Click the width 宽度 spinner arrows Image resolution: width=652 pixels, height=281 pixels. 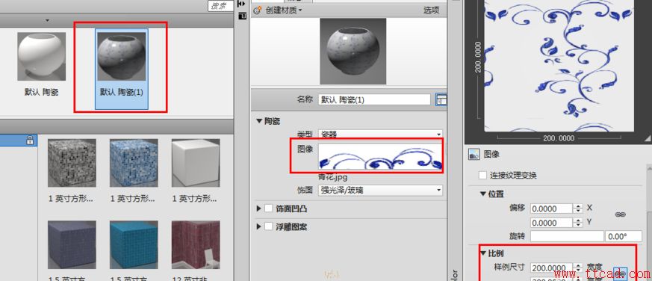577,268
